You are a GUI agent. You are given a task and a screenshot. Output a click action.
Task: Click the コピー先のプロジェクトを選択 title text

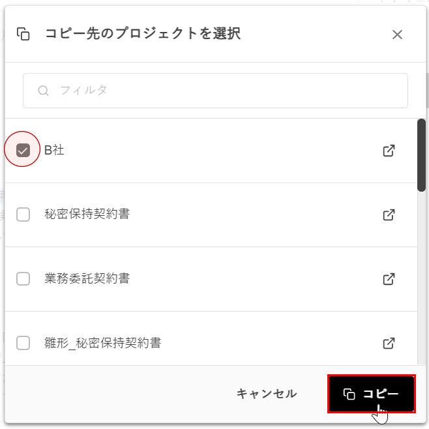[x=143, y=34]
